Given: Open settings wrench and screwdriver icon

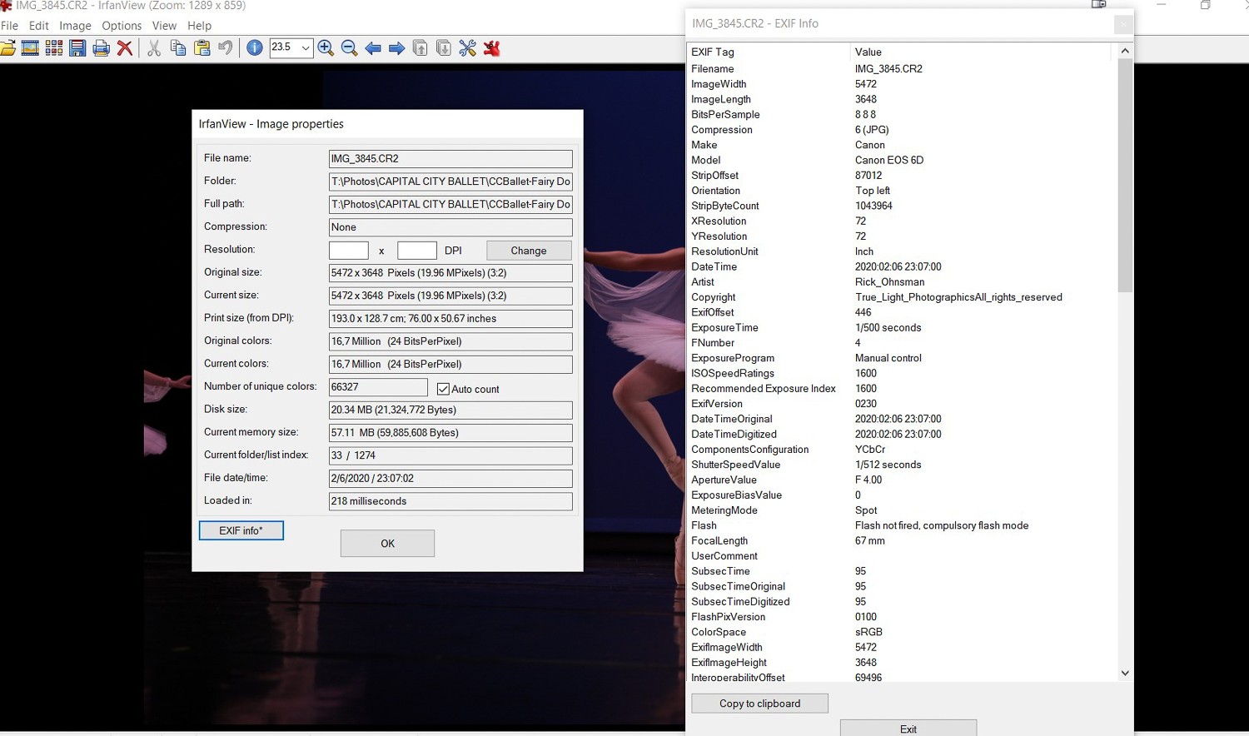Looking at the screenshot, I should tap(467, 48).
